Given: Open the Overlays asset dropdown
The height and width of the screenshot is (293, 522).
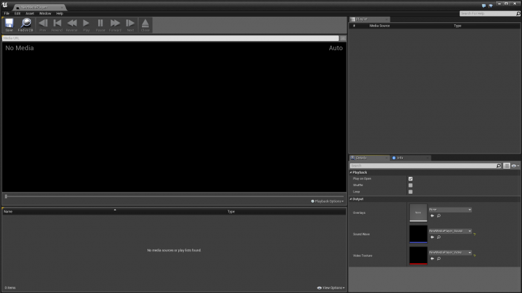Looking at the screenshot, I should point(450,210).
